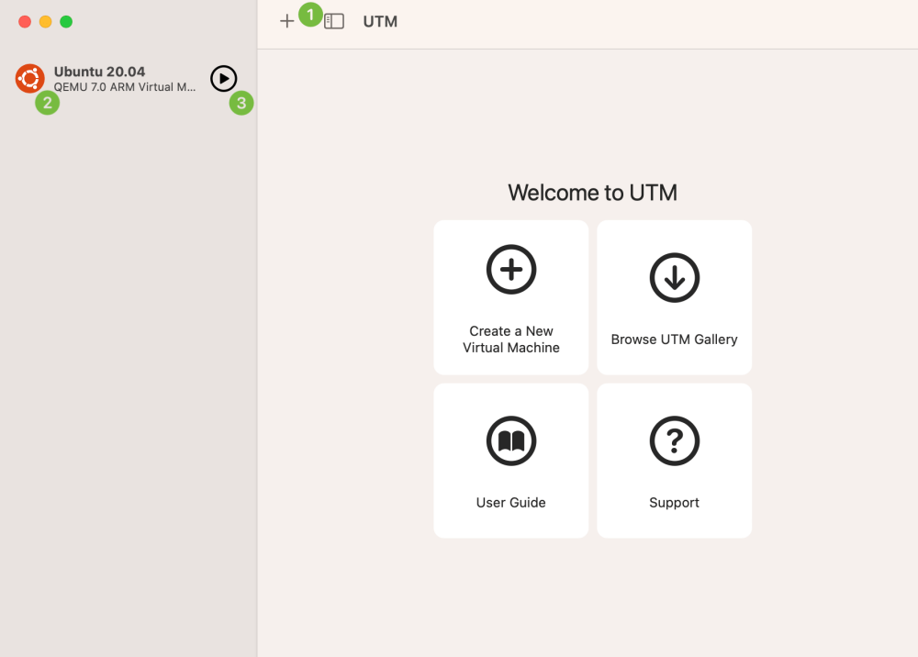Click the open book icon
The height and width of the screenshot is (657, 918).
(511, 440)
